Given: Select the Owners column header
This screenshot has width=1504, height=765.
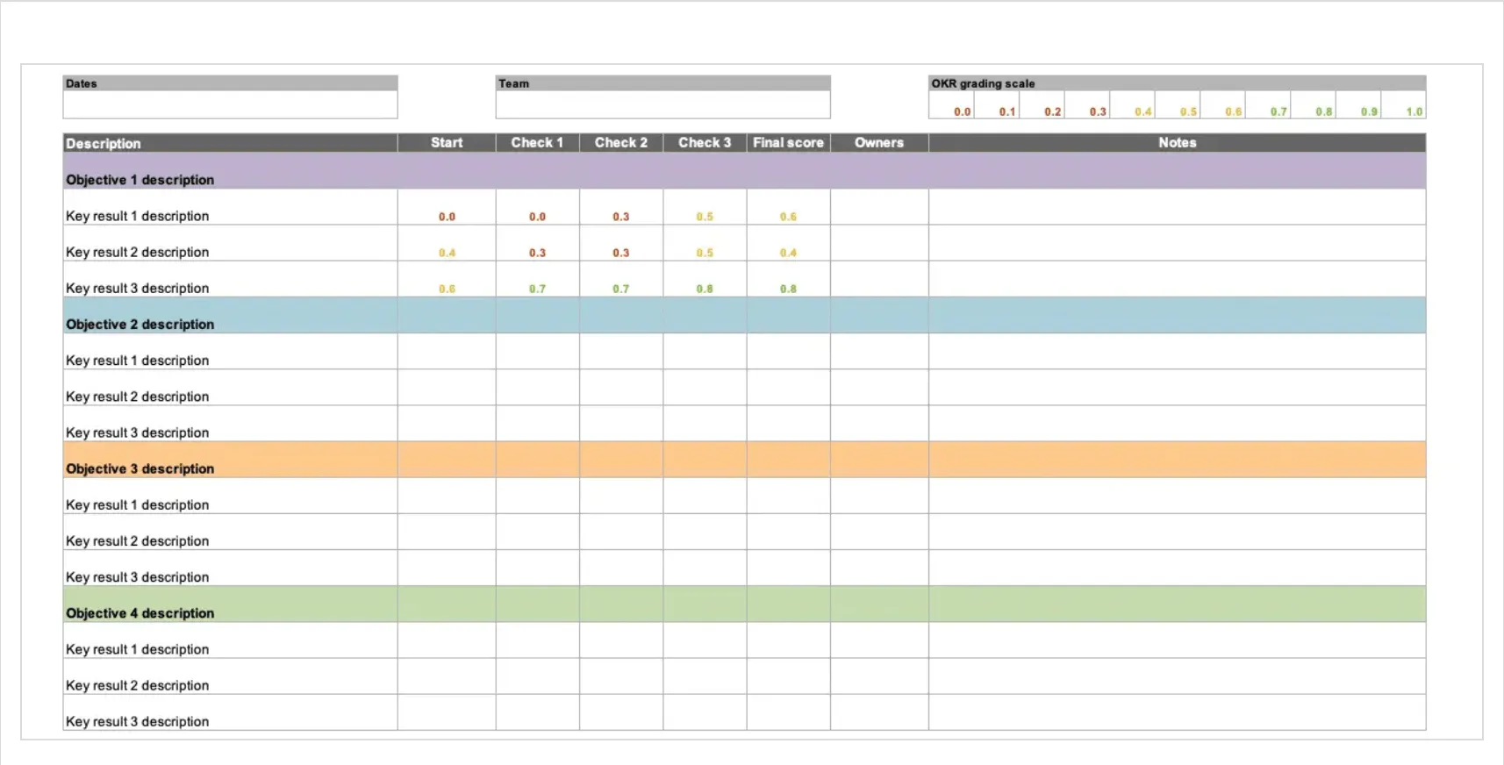Looking at the screenshot, I should point(879,142).
